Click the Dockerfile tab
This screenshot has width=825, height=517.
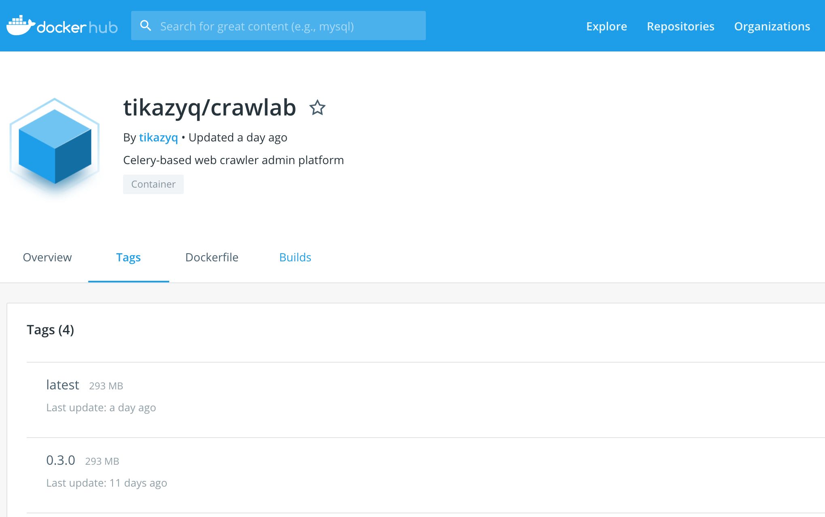[213, 257]
